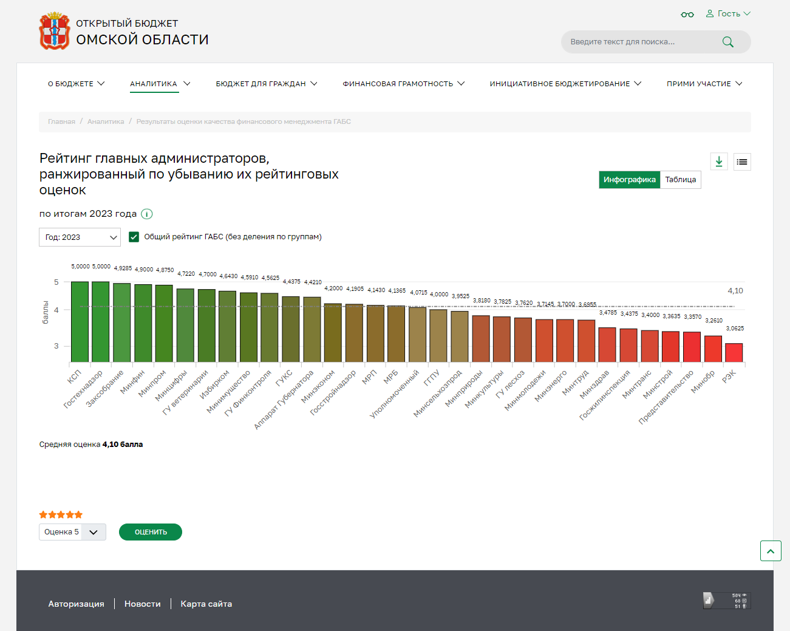Screen dimensions: 790x631
Task: Uncheck Общий рейтинг ГАБС checkbox
Action: pyautogui.click(x=134, y=237)
